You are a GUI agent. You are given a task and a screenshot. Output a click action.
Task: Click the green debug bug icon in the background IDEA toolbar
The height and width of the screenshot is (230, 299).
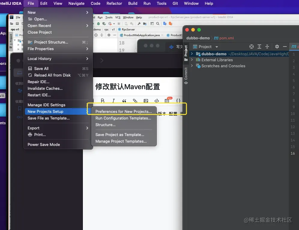pyautogui.click(x=98, y=24)
